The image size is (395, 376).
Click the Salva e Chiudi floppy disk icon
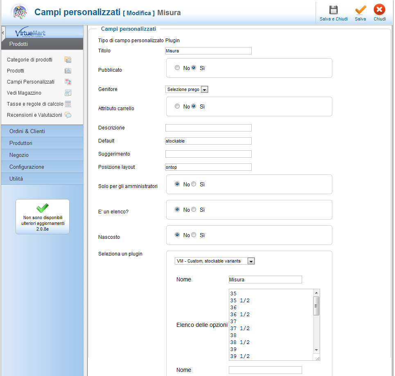coord(334,10)
